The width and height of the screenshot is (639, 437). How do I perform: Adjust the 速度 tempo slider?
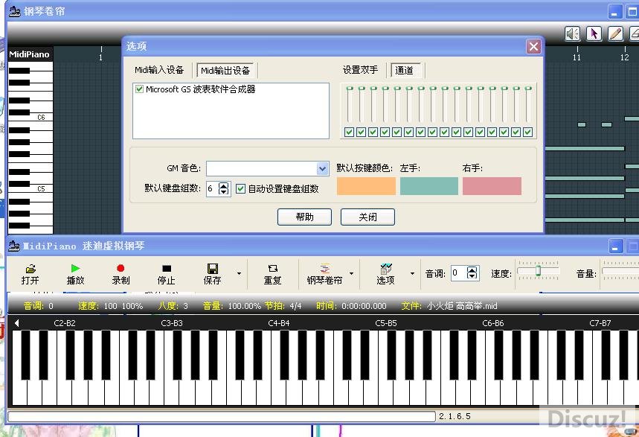[x=538, y=270]
